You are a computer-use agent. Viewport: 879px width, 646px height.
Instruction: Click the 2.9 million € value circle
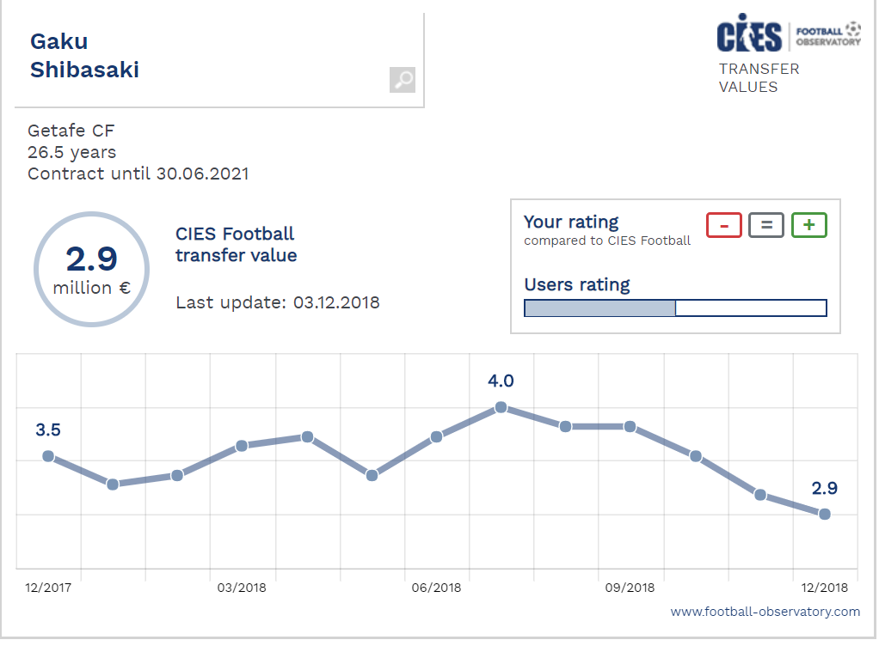(x=91, y=270)
